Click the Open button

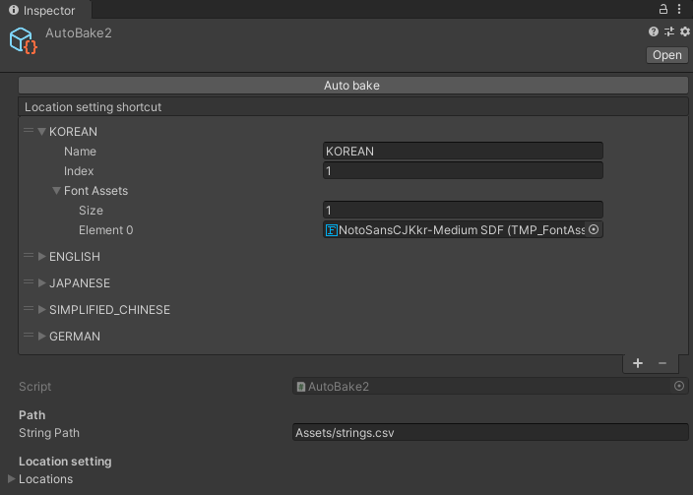click(x=667, y=55)
